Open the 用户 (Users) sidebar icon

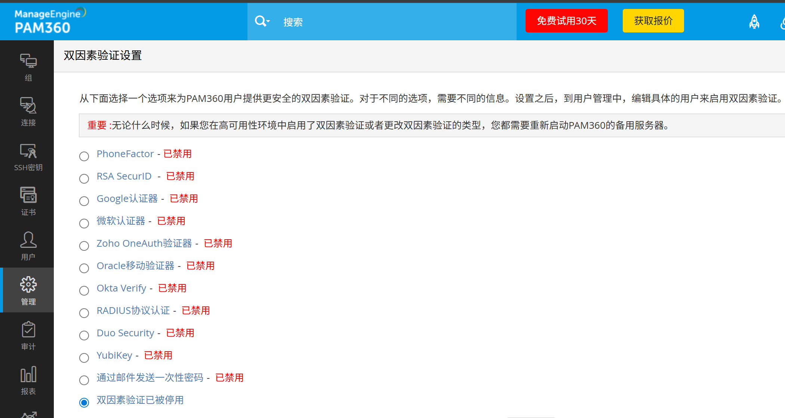(28, 240)
